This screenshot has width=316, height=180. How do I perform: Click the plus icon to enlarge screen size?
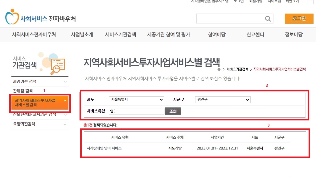[x=305, y=2]
